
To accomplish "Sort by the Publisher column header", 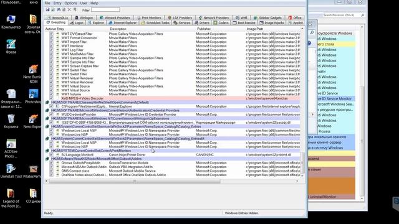I will tap(221, 29).
